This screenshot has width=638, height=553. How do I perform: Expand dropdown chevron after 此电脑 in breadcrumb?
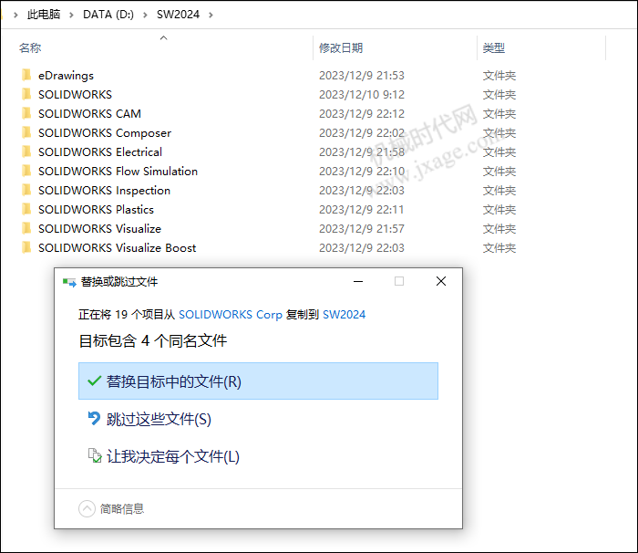pyautogui.click(x=71, y=16)
